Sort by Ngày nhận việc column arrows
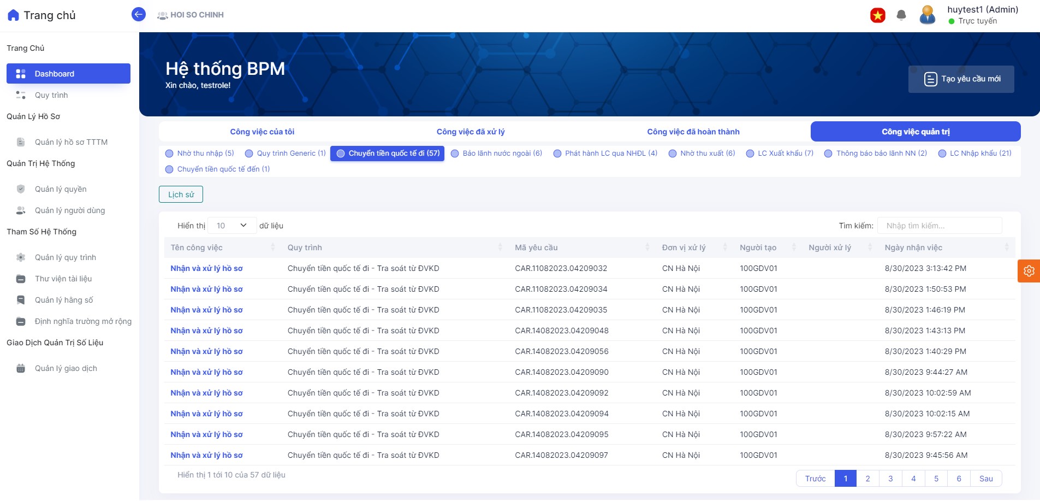The width and height of the screenshot is (1040, 501). [x=1007, y=247]
